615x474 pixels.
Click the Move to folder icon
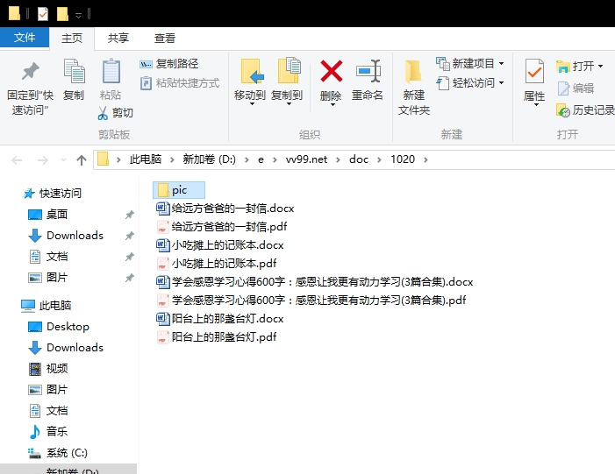click(251, 71)
